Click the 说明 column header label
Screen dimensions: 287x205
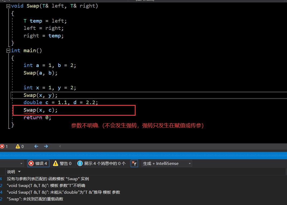11,172
